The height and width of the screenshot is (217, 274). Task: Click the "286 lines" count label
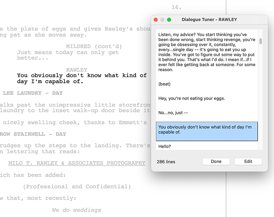(166, 162)
